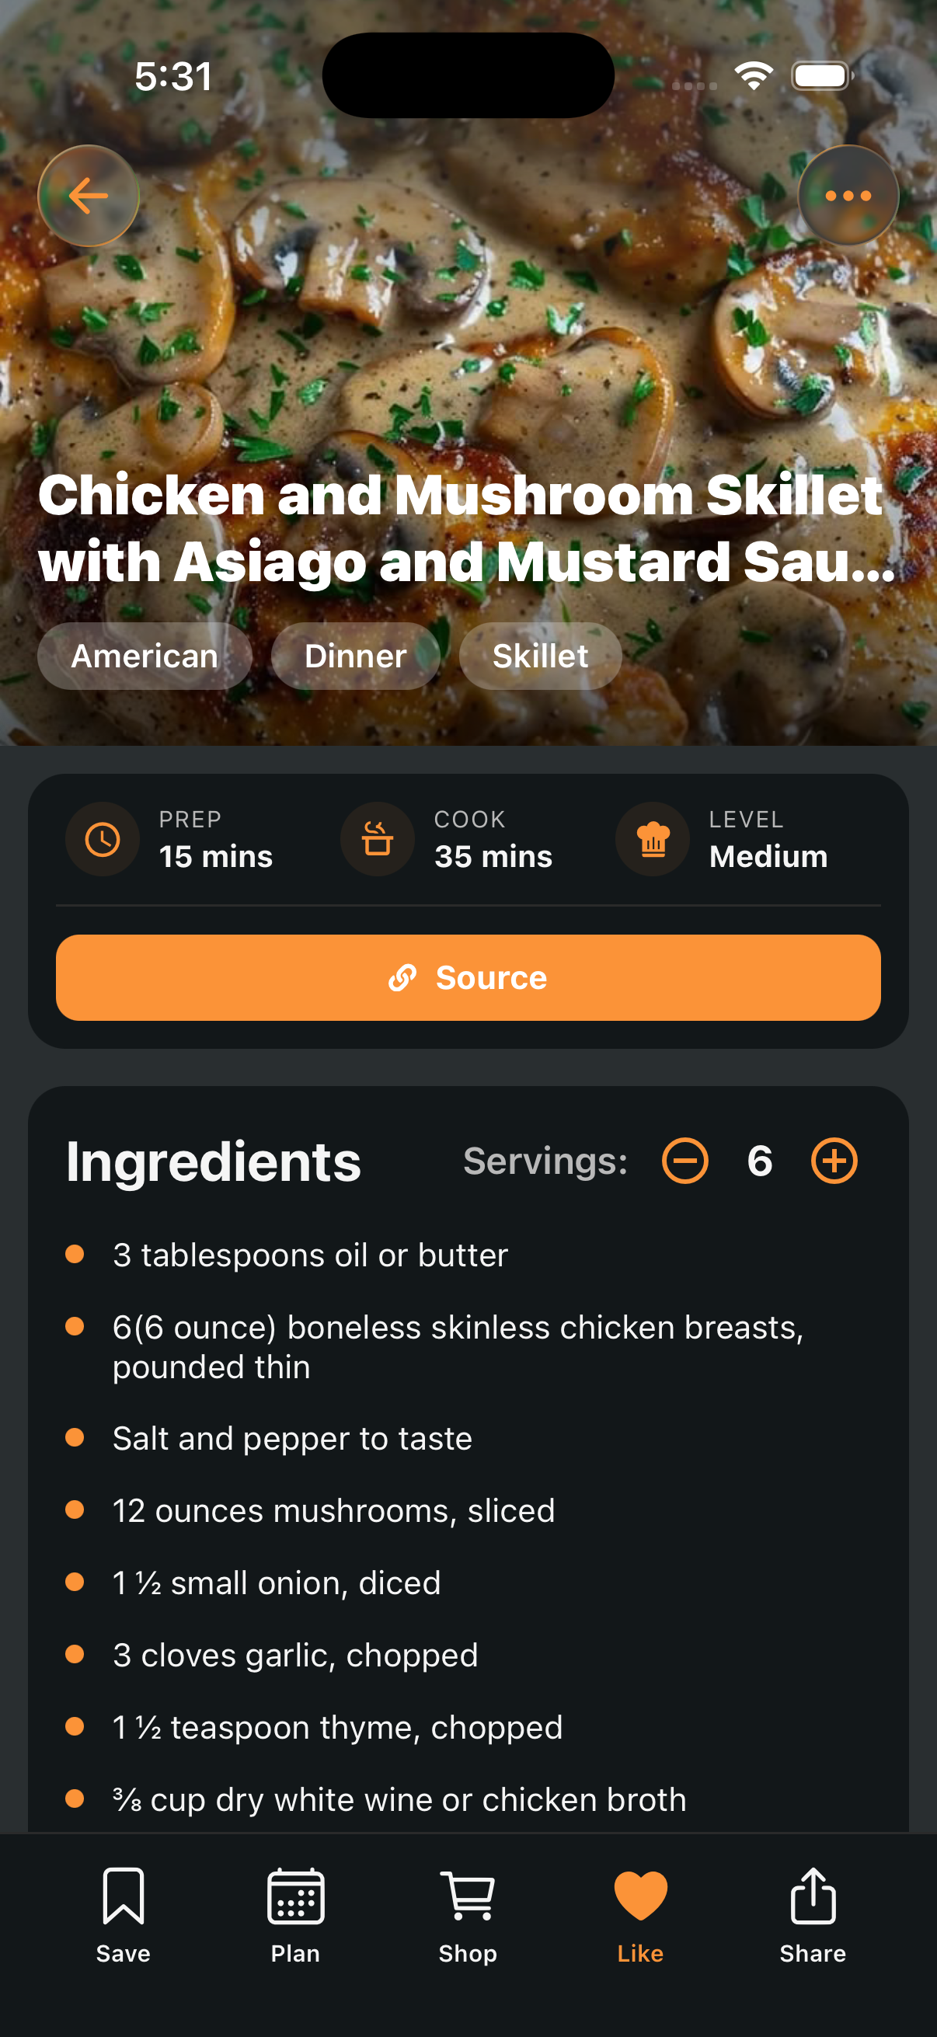The width and height of the screenshot is (937, 2037).
Task: Tap the mushrooms ingredient bullet
Action: [75, 1509]
